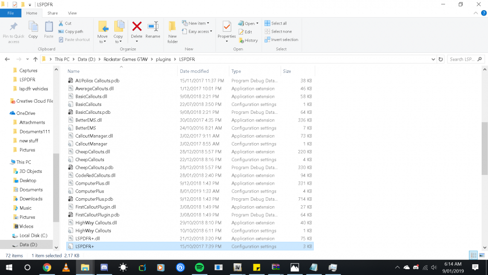Create a New folder
The image size is (488, 275).
point(172,32)
